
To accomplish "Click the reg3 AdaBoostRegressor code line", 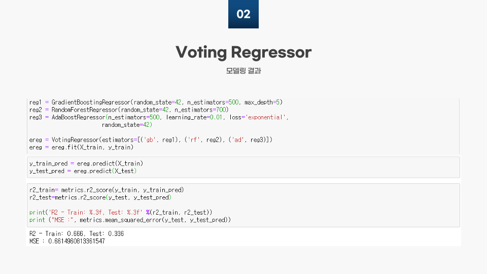I will tap(159, 117).
